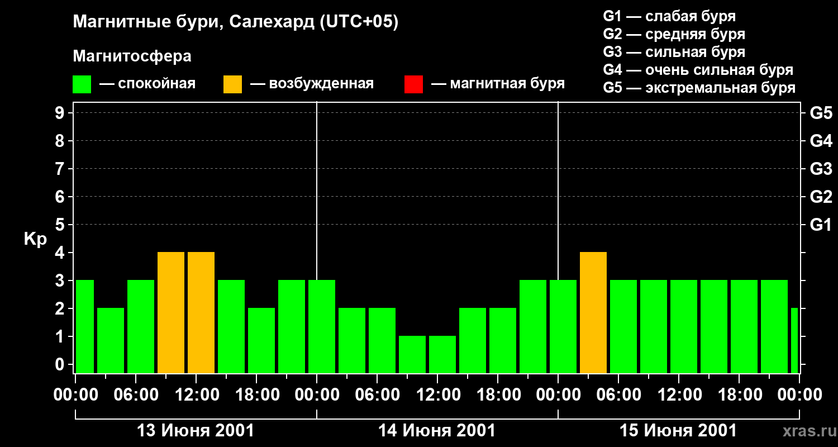This screenshot has height=447, width=838.
Task: Click the '00:00' label starting 14 June
Action: point(317,395)
